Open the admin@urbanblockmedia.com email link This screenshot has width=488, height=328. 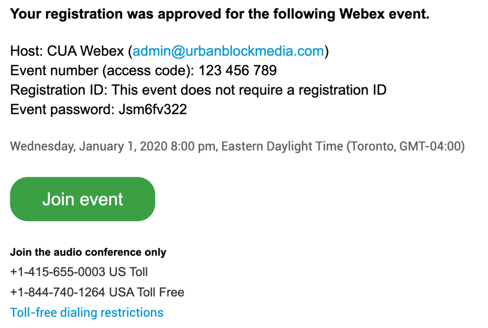click(x=228, y=51)
